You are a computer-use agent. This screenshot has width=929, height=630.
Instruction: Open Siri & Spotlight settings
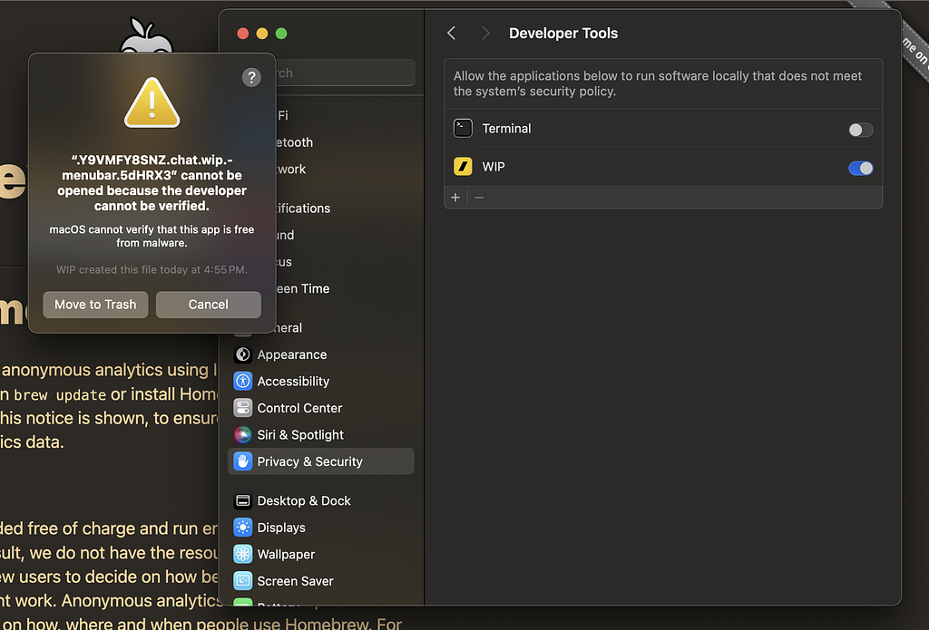click(300, 435)
